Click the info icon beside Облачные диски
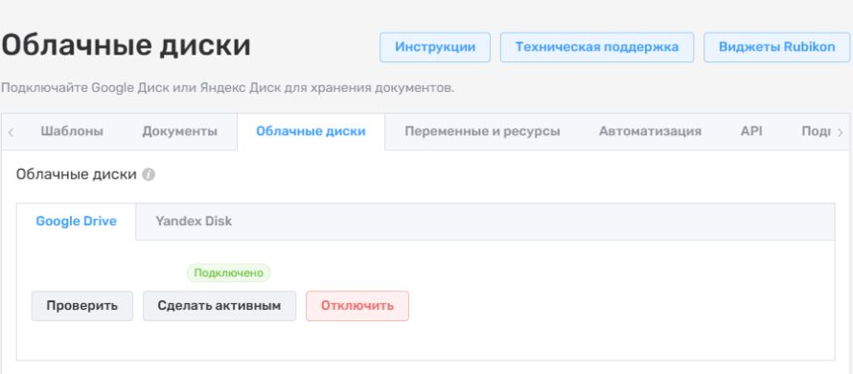Screen dimensions: 853x374 [x=149, y=175]
